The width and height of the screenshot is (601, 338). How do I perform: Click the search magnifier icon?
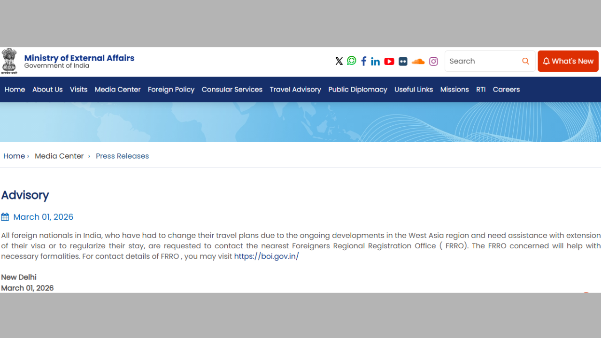(x=525, y=61)
